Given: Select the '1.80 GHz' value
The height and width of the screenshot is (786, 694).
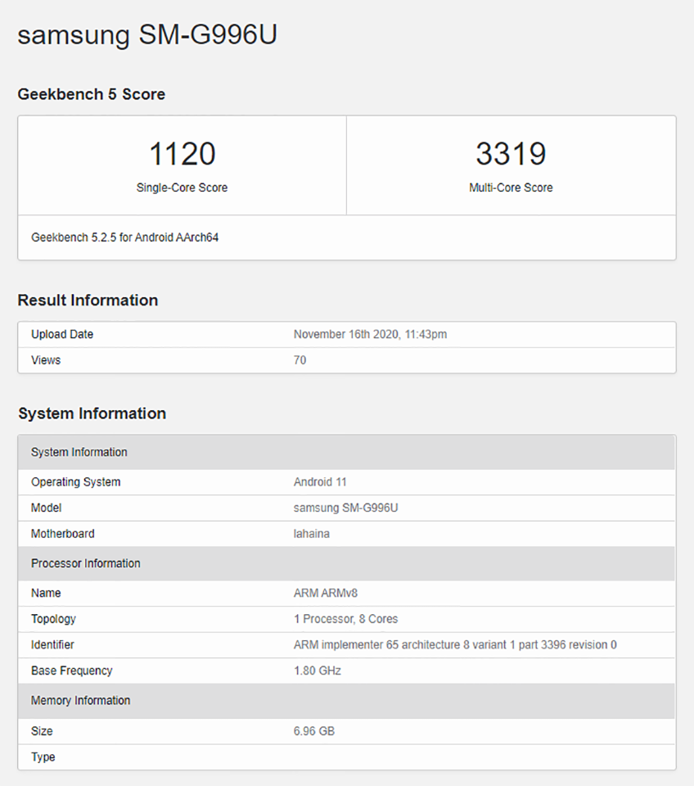Looking at the screenshot, I should click(318, 671).
